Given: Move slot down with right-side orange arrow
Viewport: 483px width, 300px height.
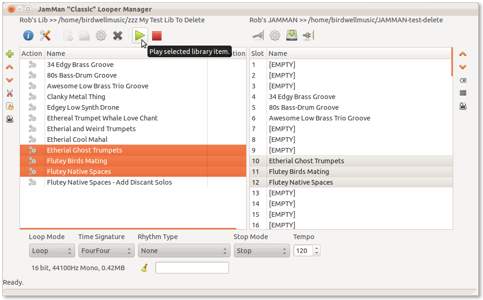Looking at the screenshot, I should coord(463,67).
